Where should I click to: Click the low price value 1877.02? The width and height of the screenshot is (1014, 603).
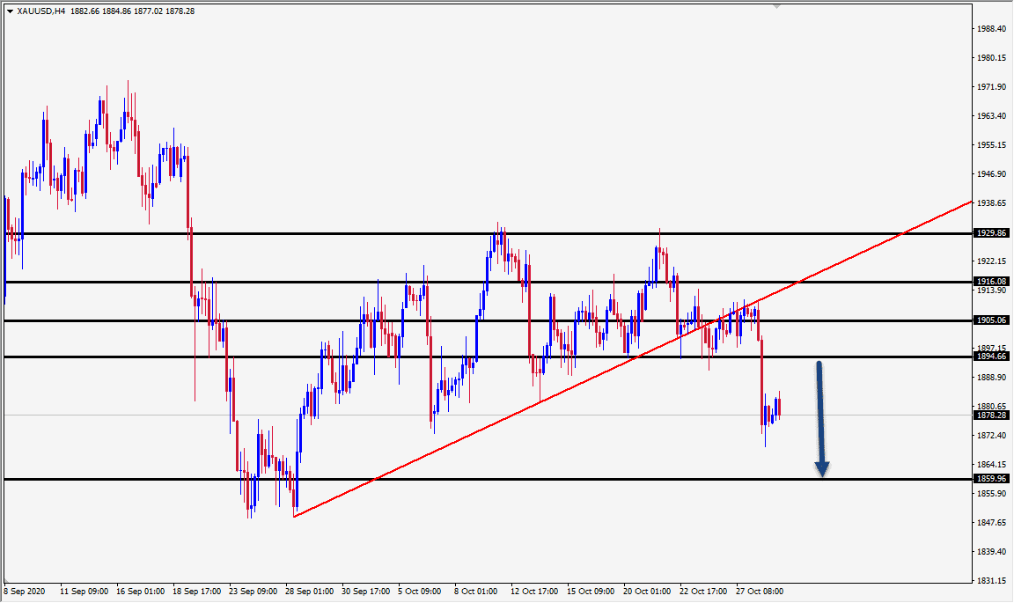[x=148, y=11]
